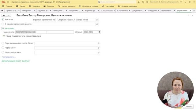Open the Выплаты menu section
Image resolution: width=196 pixels, height=110 pixels.
[49, 6]
